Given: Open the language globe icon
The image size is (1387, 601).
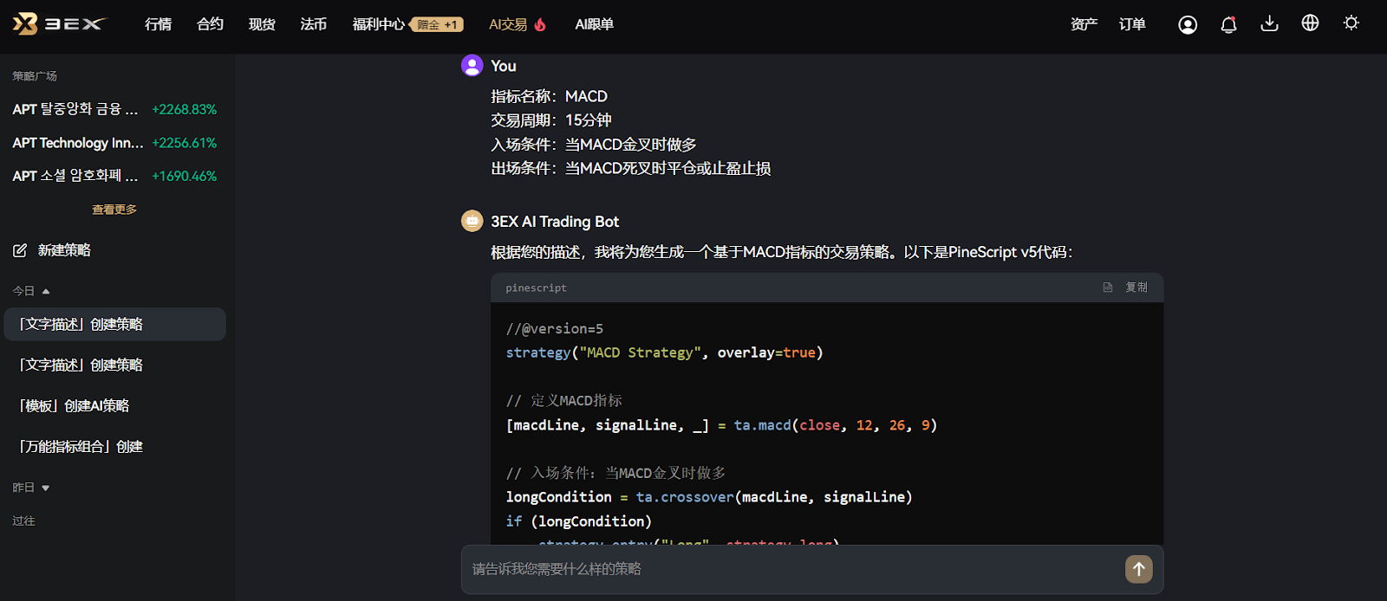Looking at the screenshot, I should tap(1310, 23).
